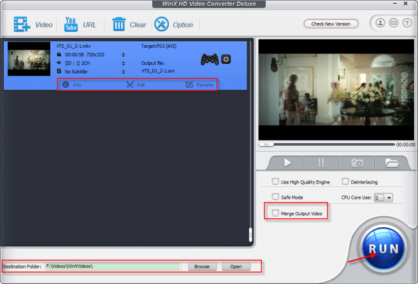This screenshot has height=284, width=418.
Task: Close the WinX converter window
Action: point(405,3)
